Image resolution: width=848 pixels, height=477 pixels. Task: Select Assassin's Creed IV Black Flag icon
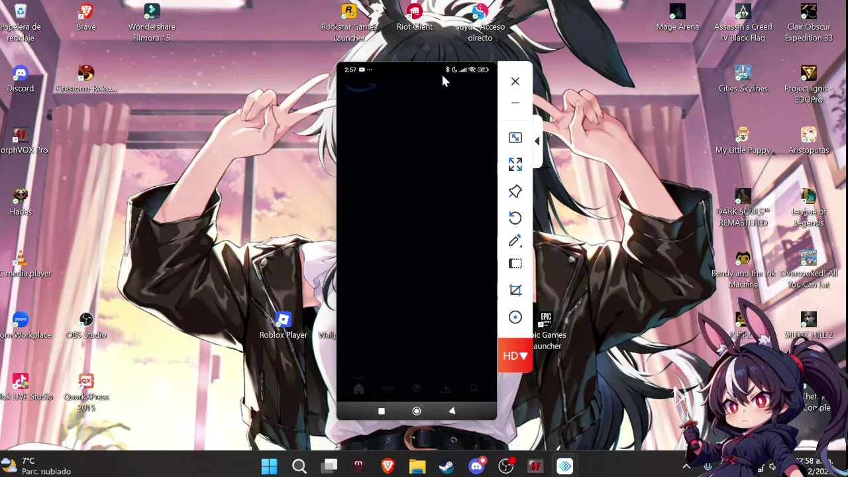[x=743, y=23]
